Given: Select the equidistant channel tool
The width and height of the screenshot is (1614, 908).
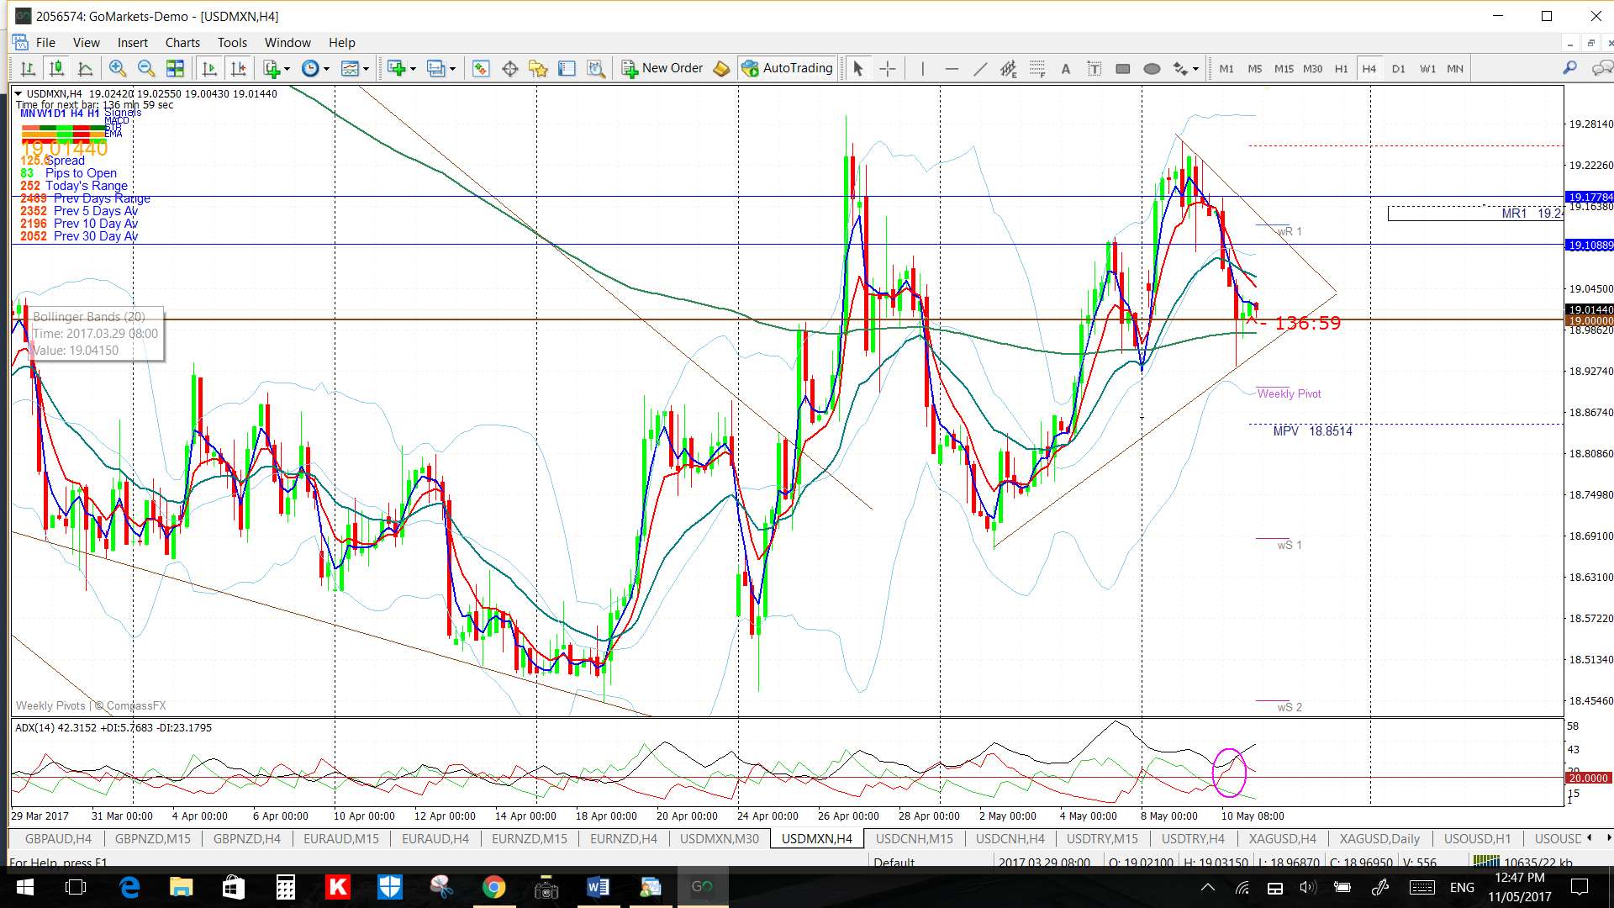Looking at the screenshot, I should [x=1008, y=69].
